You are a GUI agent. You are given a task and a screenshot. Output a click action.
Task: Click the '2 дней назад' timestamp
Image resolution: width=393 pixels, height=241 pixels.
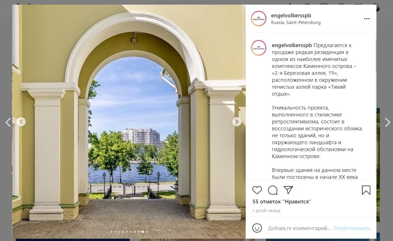[266, 211]
